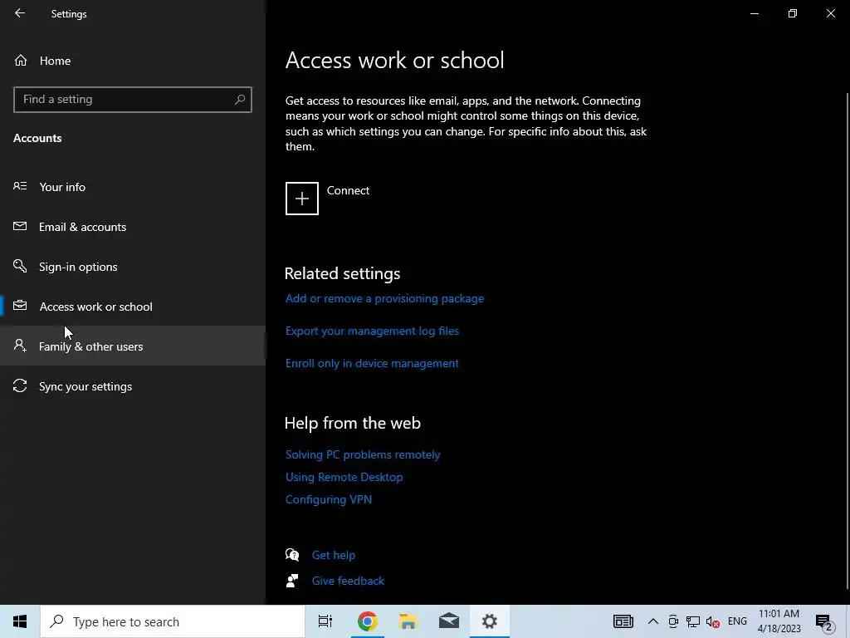Open Export your management log files link
Image resolution: width=850 pixels, height=638 pixels.
[372, 331]
